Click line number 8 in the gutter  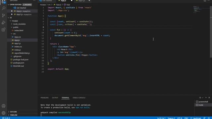point(43,27)
